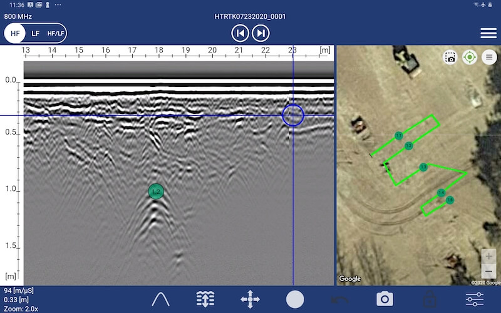
Task: Open the map layers menu button
Action: [x=489, y=58]
